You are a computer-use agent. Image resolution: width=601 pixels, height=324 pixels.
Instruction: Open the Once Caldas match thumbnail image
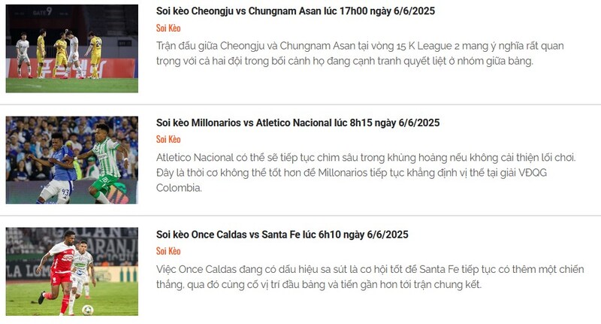point(72,271)
